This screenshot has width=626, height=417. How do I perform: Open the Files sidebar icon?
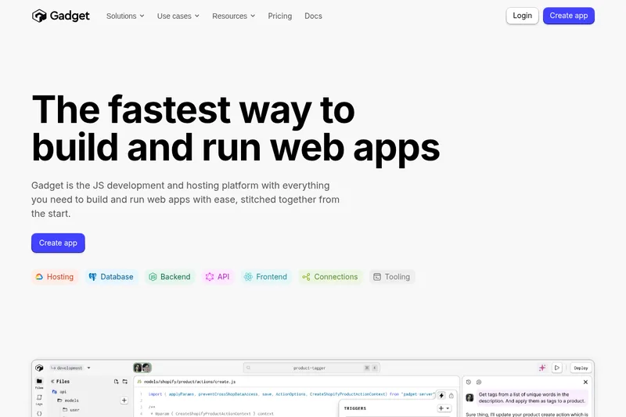pyautogui.click(x=39, y=383)
